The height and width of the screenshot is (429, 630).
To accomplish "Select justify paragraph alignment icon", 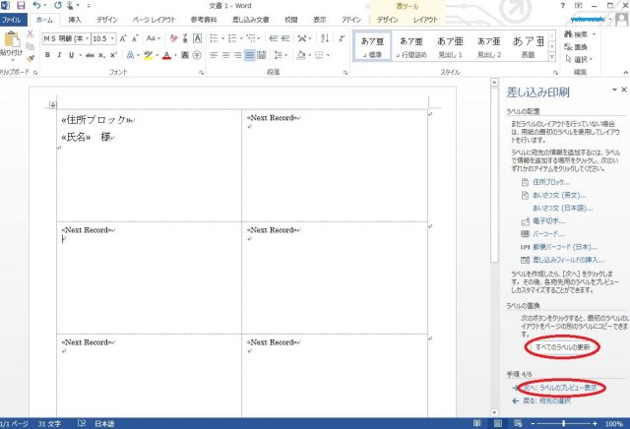I will pos(250,55).
